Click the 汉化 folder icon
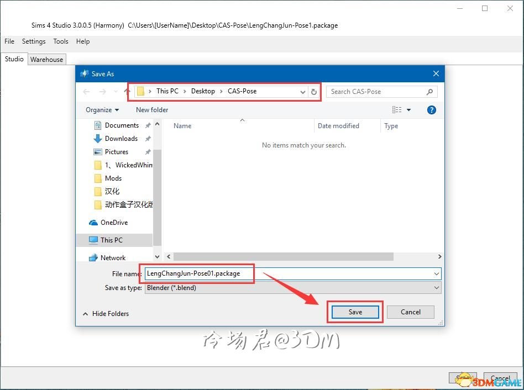Viewport: 524px width, 390px height. point(98,191)
